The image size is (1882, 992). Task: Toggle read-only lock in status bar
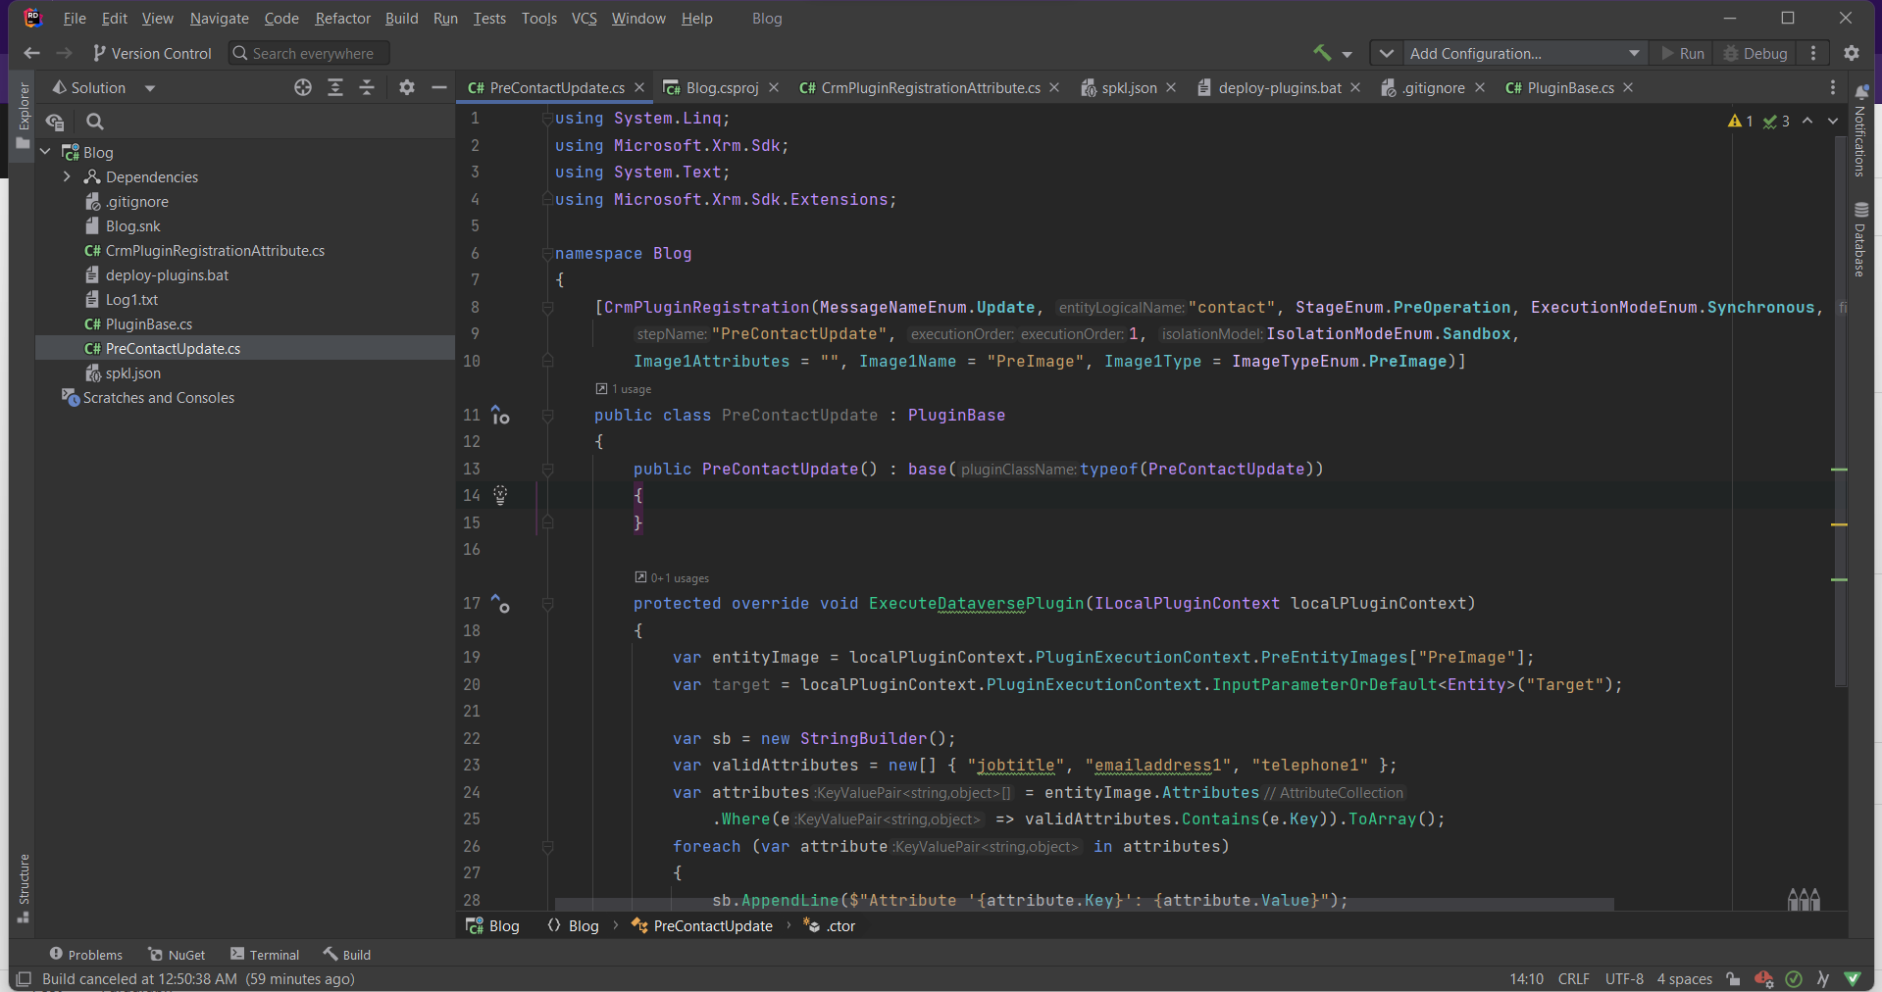[x=1734, y=978]
